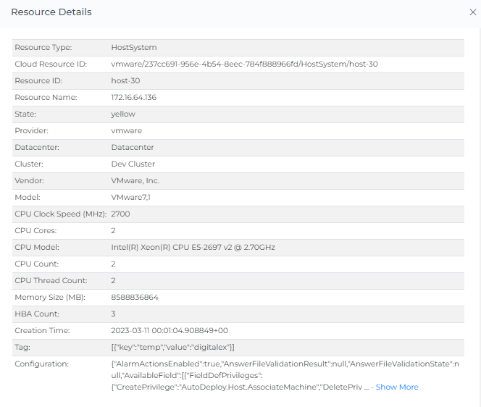Select the HostSystem resource type value
The width and height of the screenshot is (481, 407).
pos(134,47)
